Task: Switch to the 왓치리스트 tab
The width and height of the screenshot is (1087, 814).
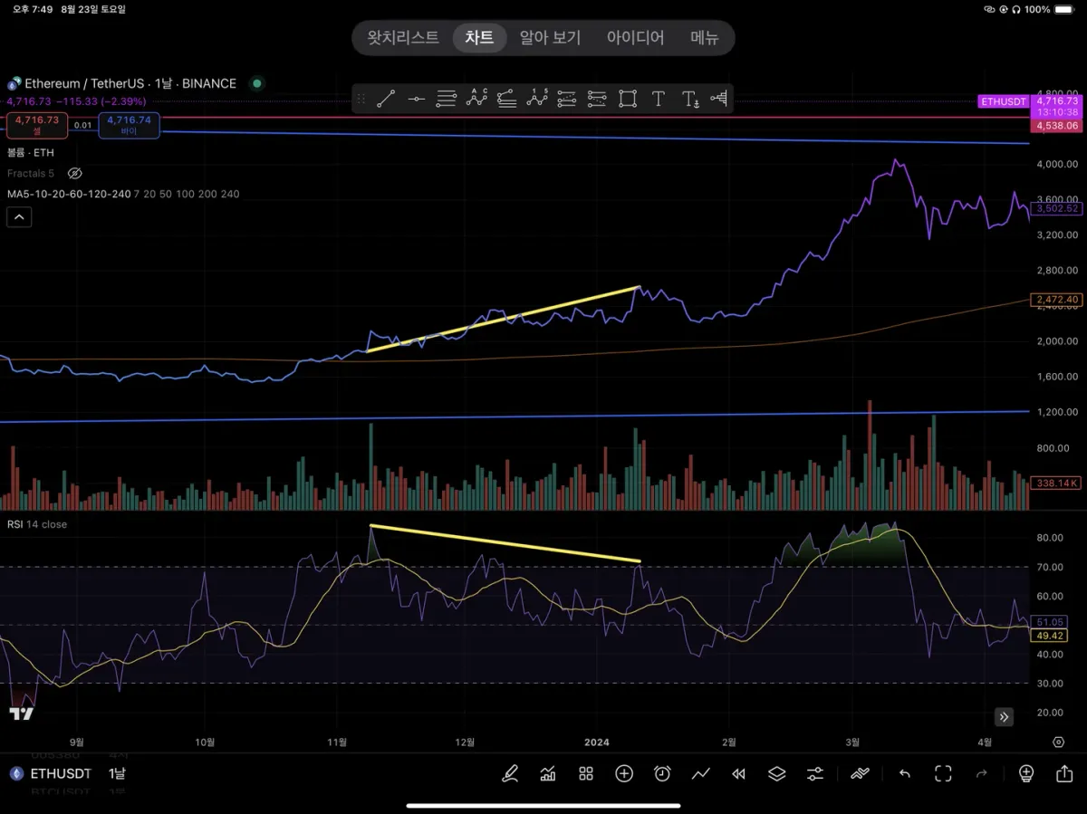Action: point(403,37)
